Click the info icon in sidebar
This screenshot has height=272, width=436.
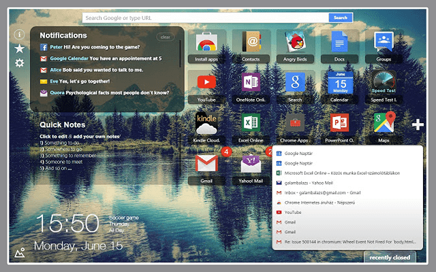click(20, 34)
